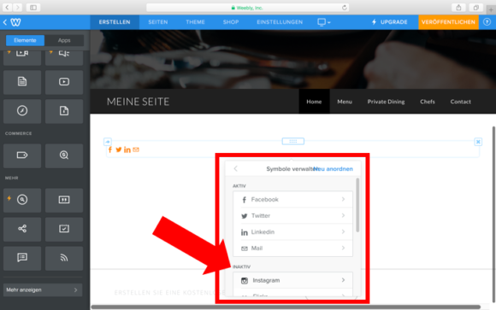Expand Mail symbol settings

[293, 248]
